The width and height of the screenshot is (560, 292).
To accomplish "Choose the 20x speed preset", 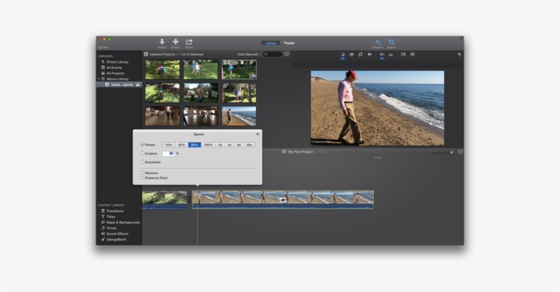I will 249,145.
